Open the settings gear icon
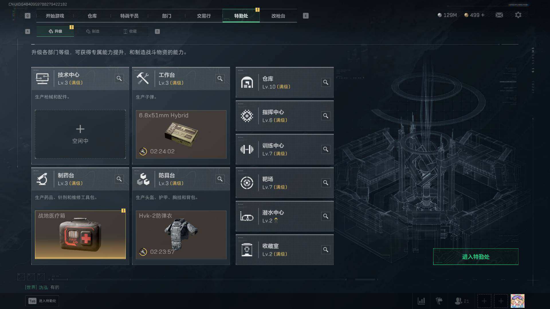Screen dimensions: 550x309 point(518,15)
